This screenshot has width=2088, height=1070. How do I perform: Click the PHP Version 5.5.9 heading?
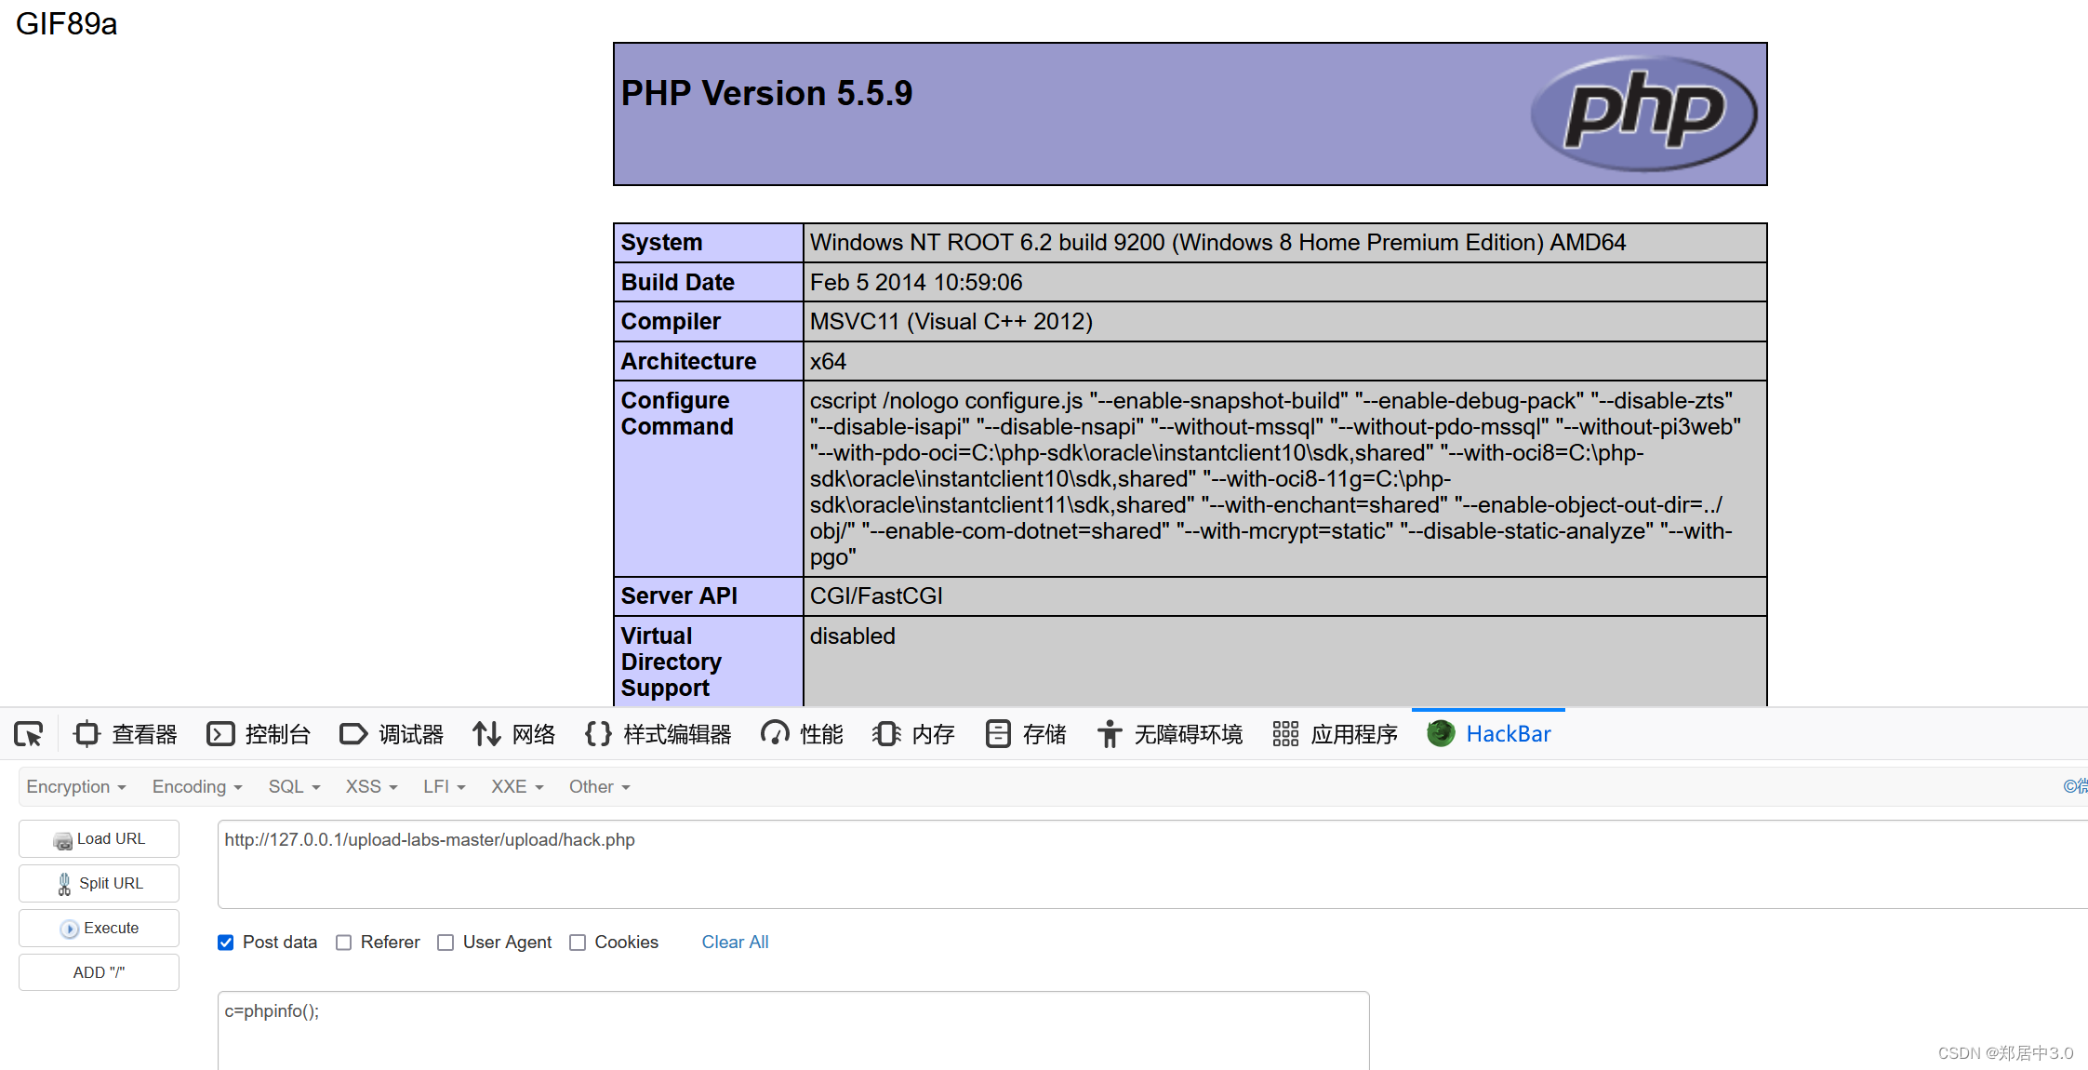point(766,93)
